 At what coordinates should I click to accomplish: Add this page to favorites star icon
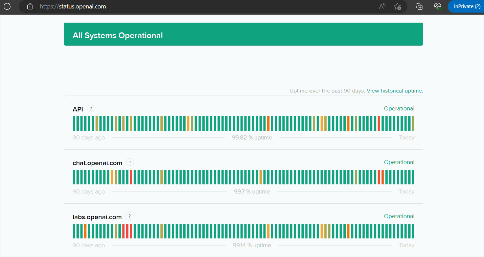point(397,6)
